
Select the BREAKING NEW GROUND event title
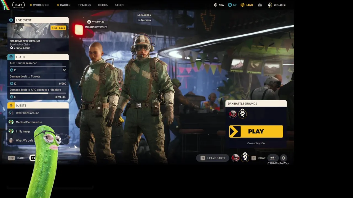coord(25,41)
